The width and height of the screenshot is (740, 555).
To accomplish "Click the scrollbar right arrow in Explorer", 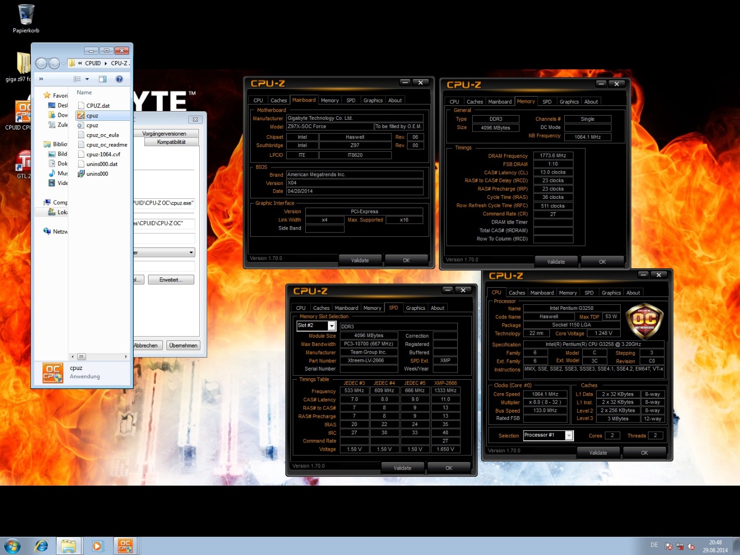I will tap(126, 356).
